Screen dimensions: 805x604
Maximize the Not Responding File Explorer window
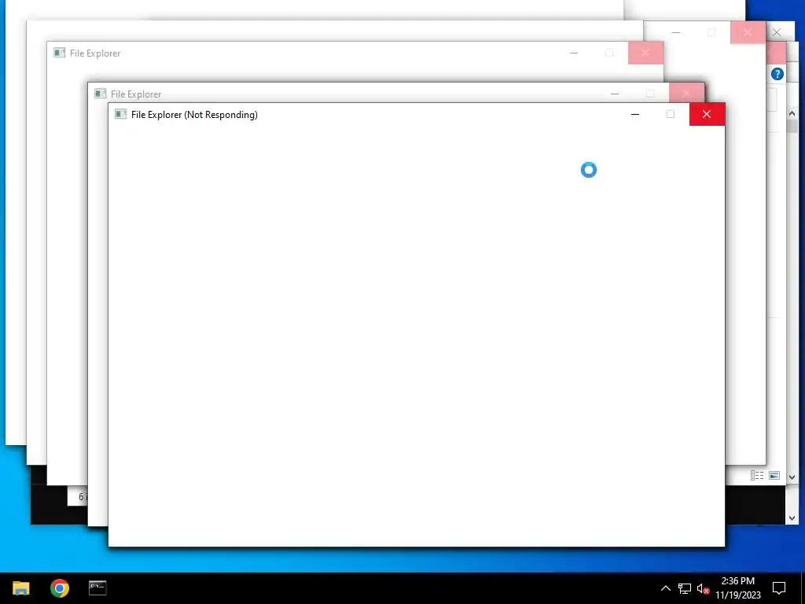click(x=671, y=114)
